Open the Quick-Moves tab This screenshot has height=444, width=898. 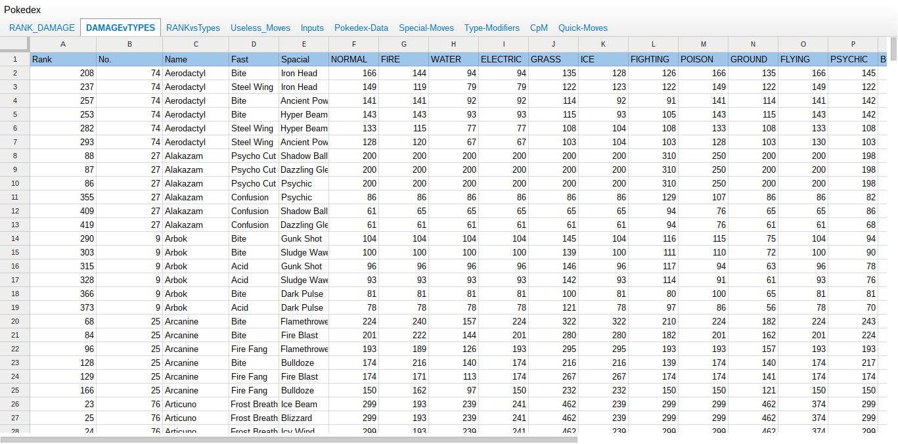click(583, 28)
